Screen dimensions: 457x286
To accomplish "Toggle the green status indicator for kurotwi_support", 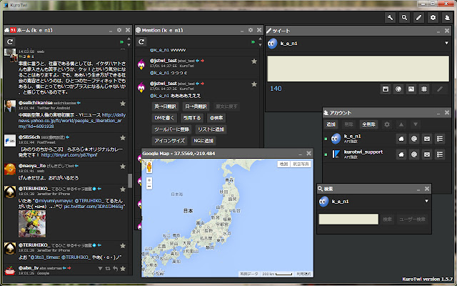I will coord(326,153).
